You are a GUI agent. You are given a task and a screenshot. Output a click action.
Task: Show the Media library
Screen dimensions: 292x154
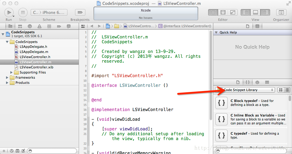(267, 82)
